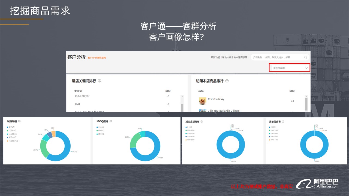Click the '2 jie spu gujianjia 2 jiaogi' product
This screenshot has height=196, width=349.
[224, 111]
